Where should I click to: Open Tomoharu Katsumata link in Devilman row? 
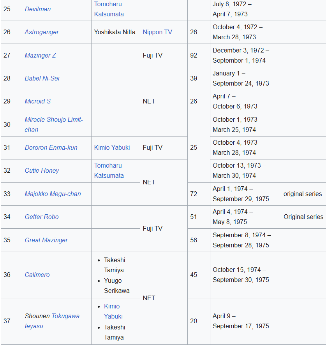coord(109,9)
